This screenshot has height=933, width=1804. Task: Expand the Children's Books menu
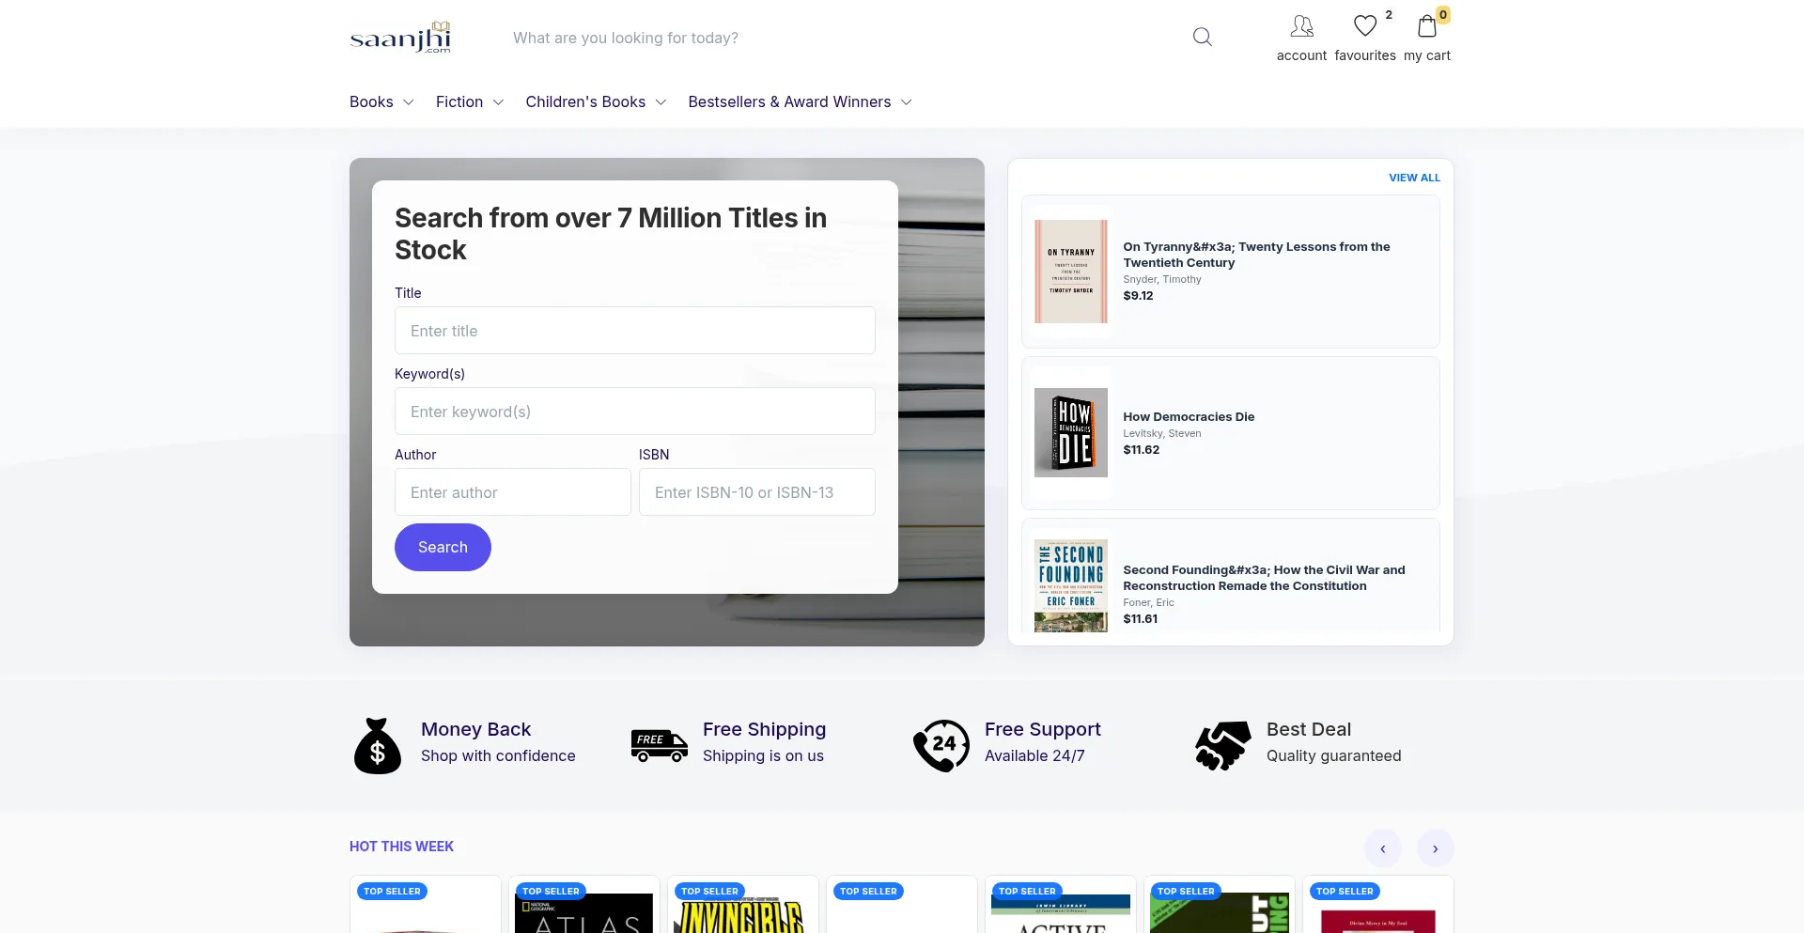tap(596, 101)
